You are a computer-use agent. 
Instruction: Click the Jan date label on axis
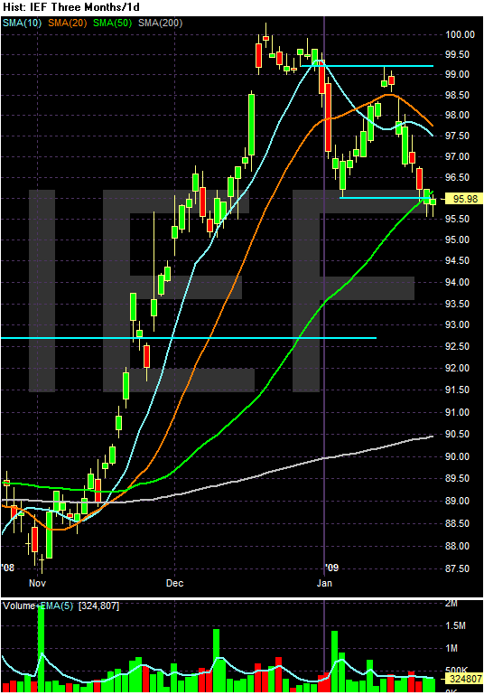pyautogui.click(x=324, y=583)
